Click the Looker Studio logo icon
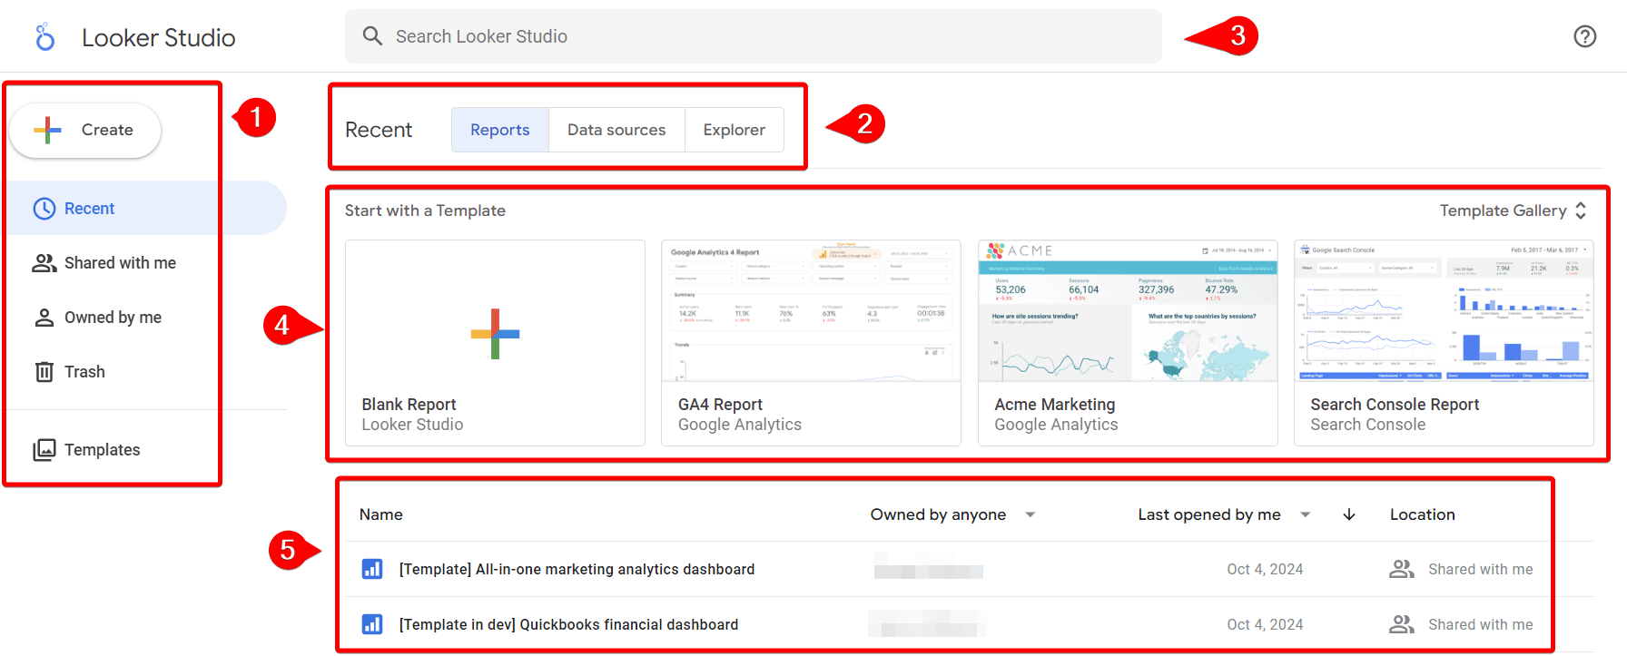Image resolution: width=1627 pixels, height=656 pixels. coord(45,37)
